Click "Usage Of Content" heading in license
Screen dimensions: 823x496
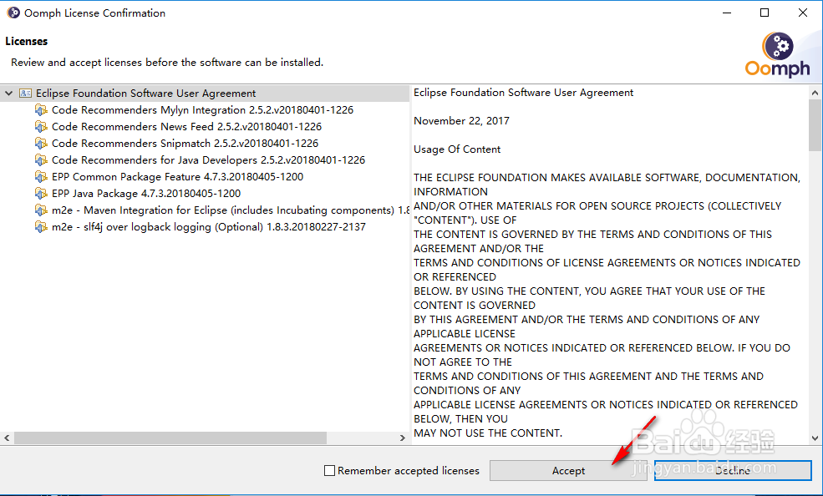pos(457,149)
